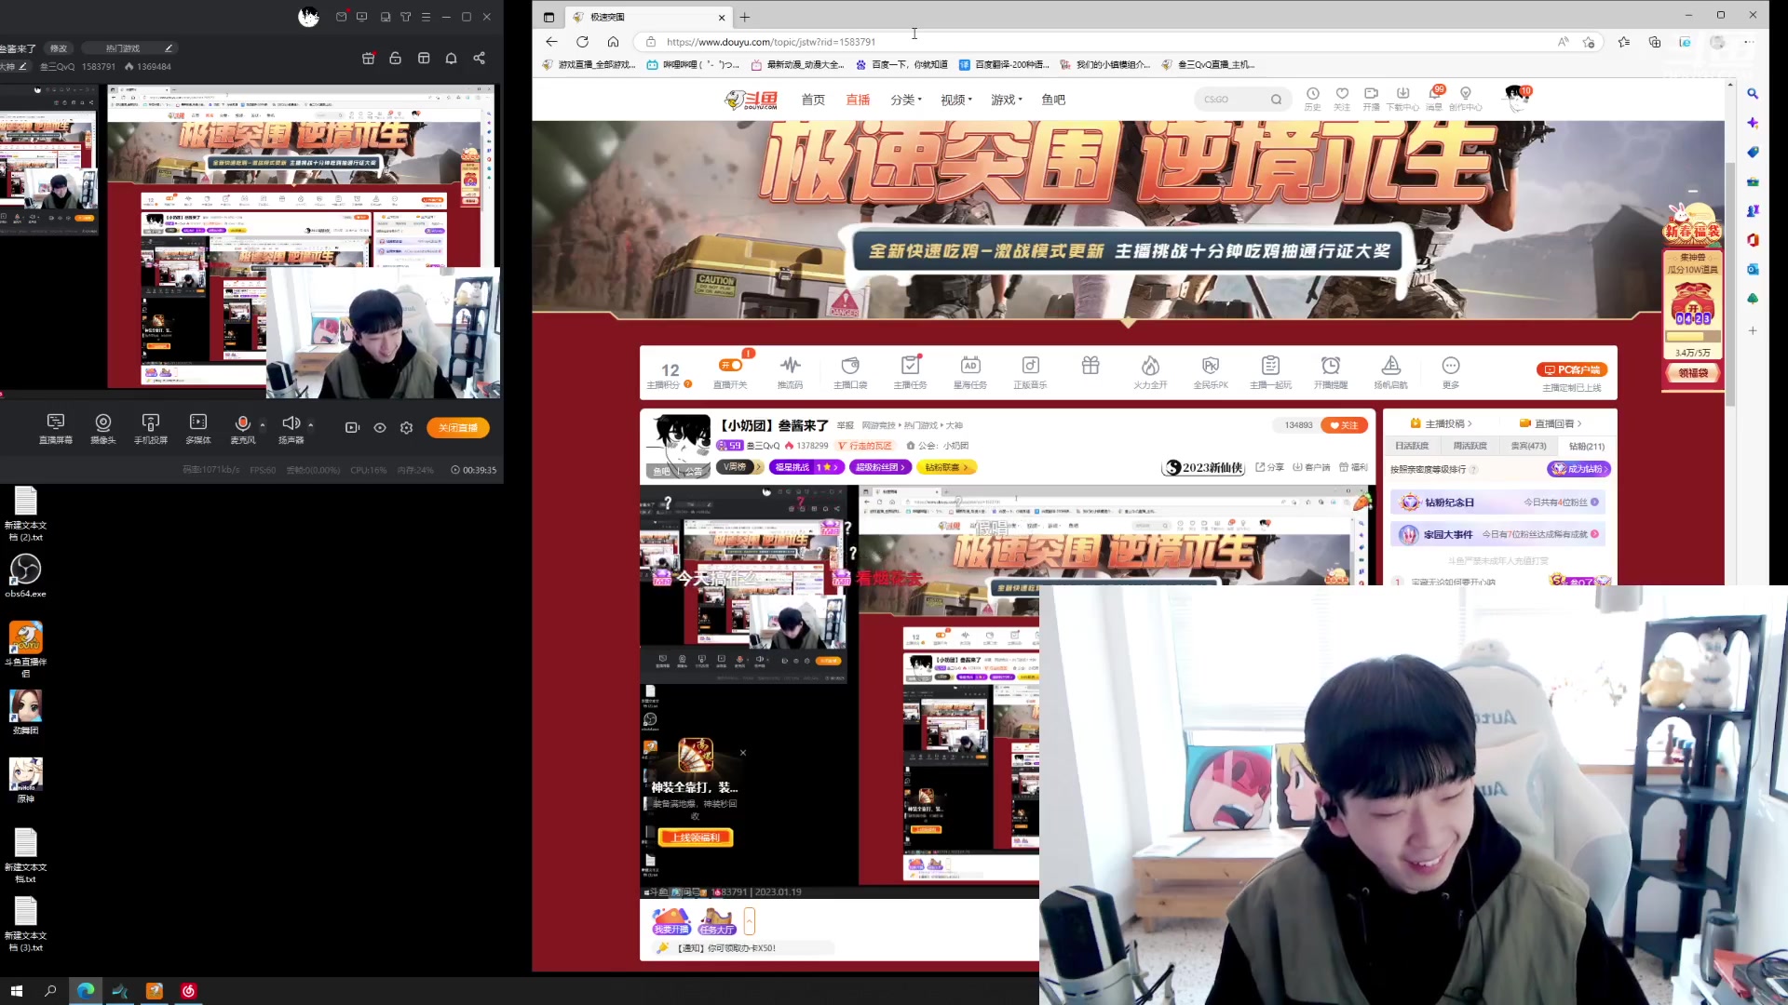Open 下载中心 download center
Viewport: 1788px width, 1005px height.
click(x=1402, y=99)
